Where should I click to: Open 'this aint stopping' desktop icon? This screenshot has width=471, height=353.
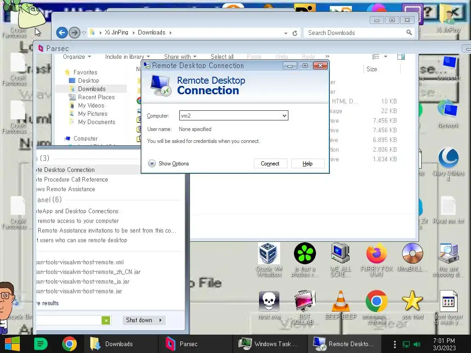pos(448,260)
